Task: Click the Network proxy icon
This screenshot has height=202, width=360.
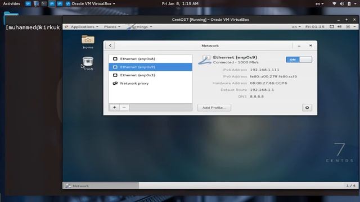Action: (115, 84)
